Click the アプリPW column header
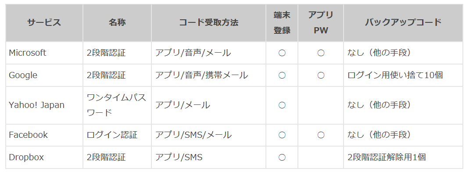The height and width of the screenshot is (183, 473). click(x=321, y=23)
